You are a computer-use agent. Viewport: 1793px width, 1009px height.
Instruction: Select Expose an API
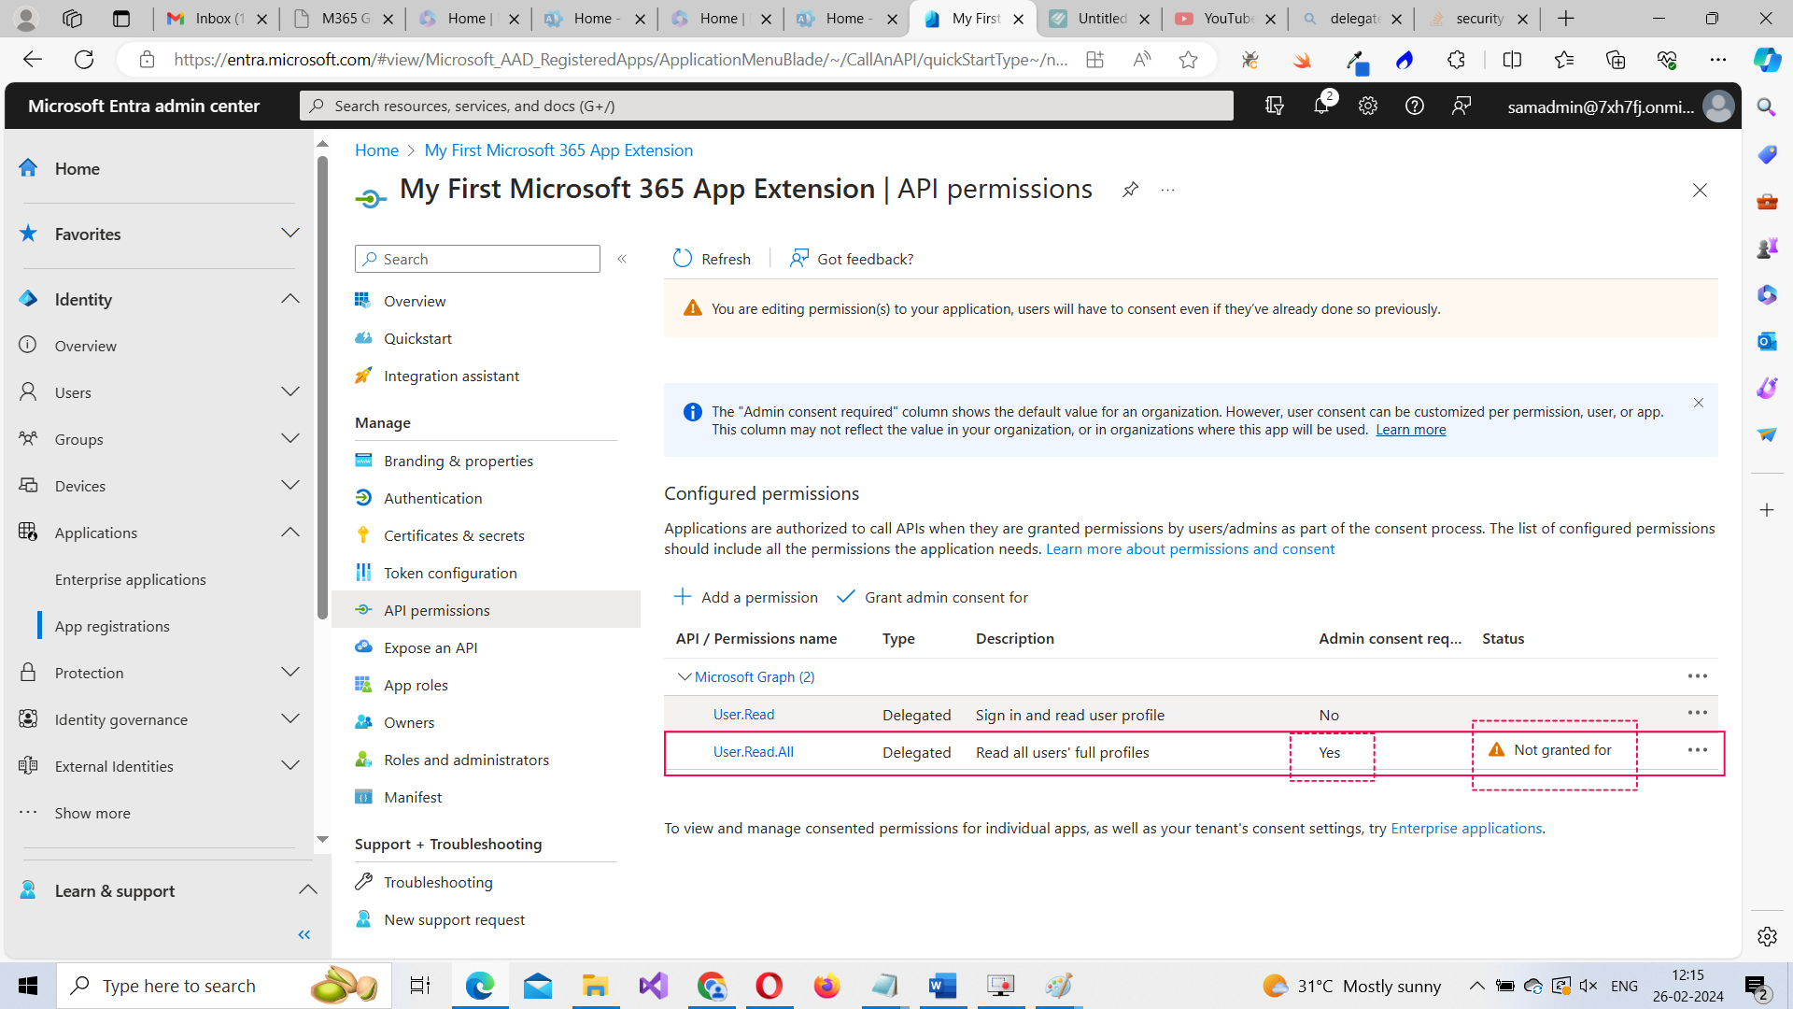pyautogui.click(x=429, y=647)
